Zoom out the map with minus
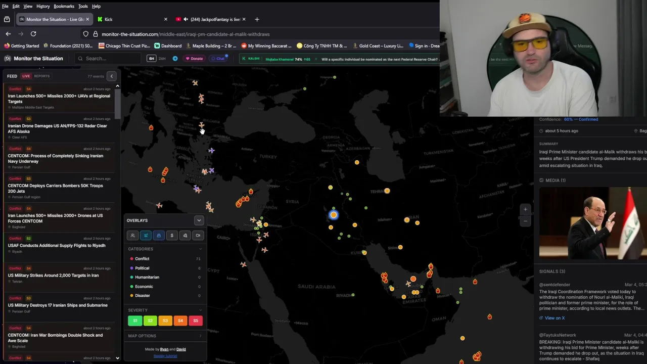This screenshot has width=647, height=364. coord(525,221)
